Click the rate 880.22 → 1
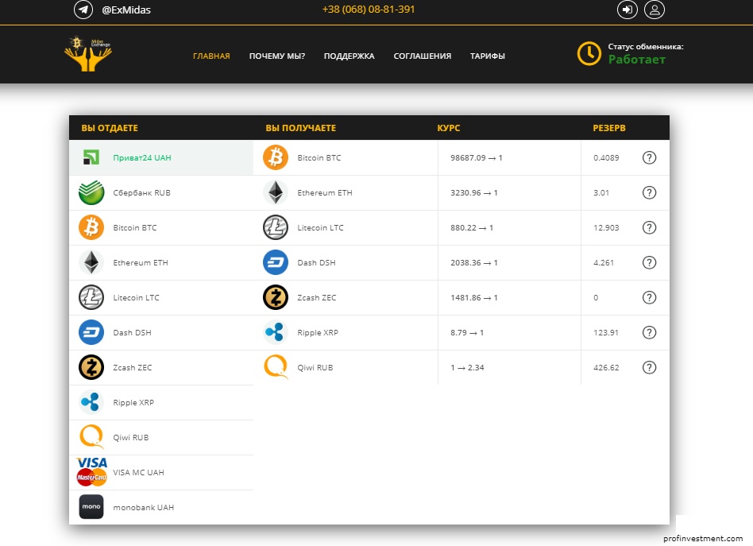Screen dimensions: 753x546 472,228
